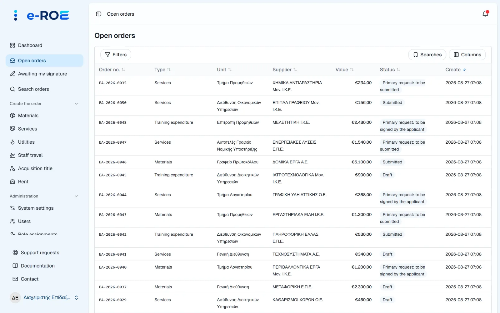Click the Staff travel plane icon
This screenshot has width=500, height=313.
click(x=12, y=155)
